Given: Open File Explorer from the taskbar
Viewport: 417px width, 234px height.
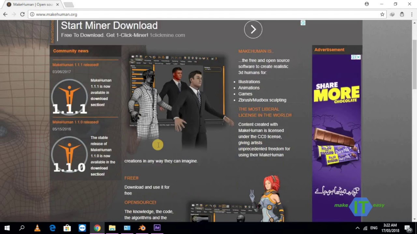Looking at the screenshot, I should click(x=112, y=228).
